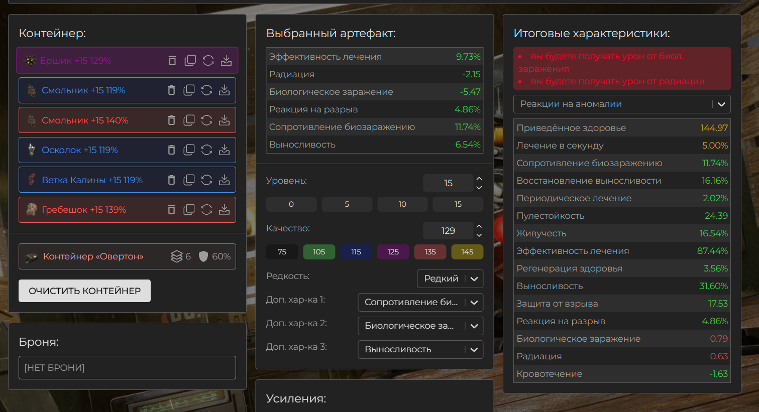Viewport: 759px width, 412px height.
Task: Expand the Реакции на аномалии dropdown
Action: (622, 104)
